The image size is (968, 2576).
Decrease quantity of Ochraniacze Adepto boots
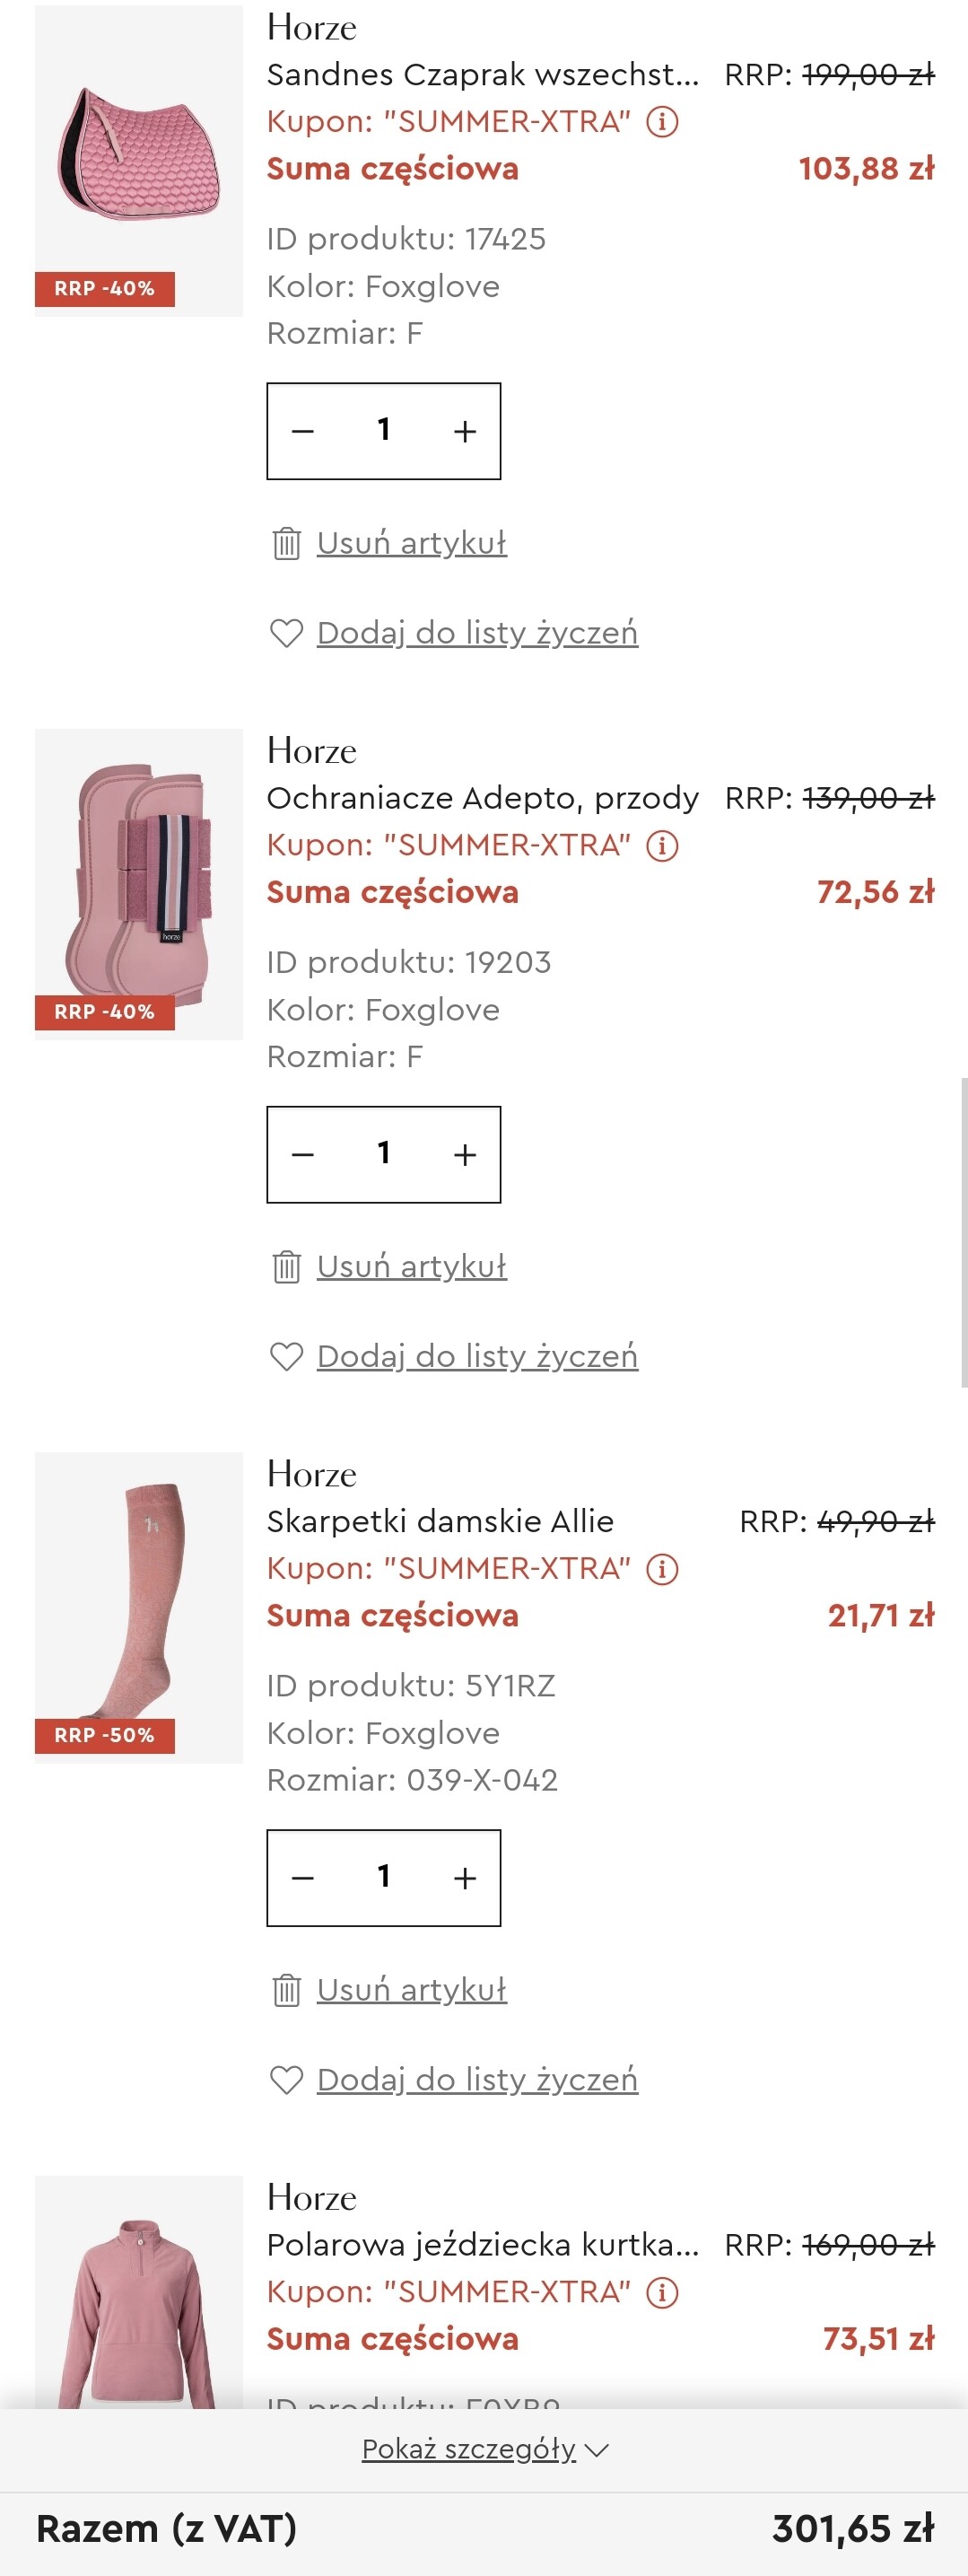pyautogui.click(x=303, y=1155)
